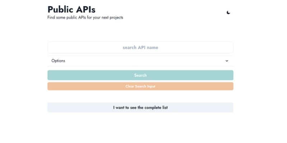Show the complete API list
This screenshot has height=143, width=287.
coord(140,108)
